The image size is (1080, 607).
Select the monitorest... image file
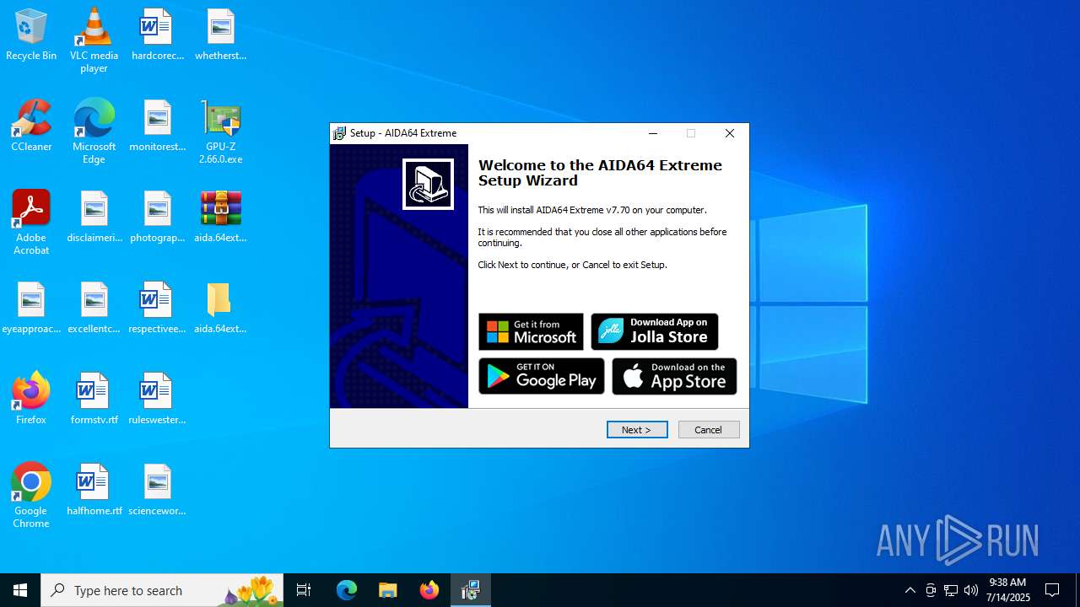[x=157, y=126]
